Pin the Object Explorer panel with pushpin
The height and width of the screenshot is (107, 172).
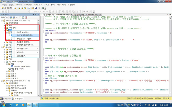[x=36, y=15]
